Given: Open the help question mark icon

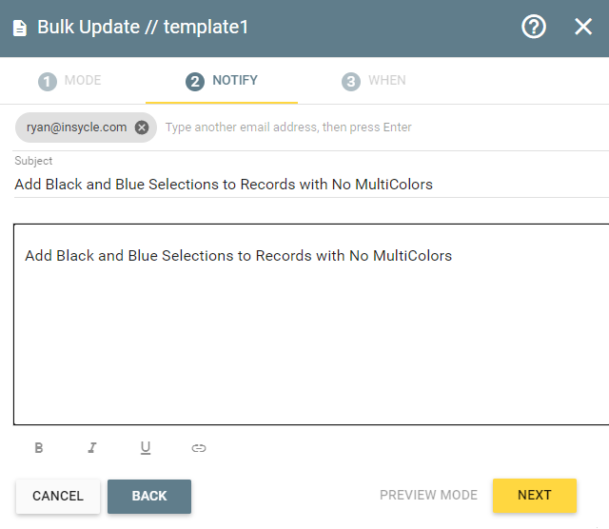Looking at the screenshot, I should pyautogui.click(x=534, y=27).
